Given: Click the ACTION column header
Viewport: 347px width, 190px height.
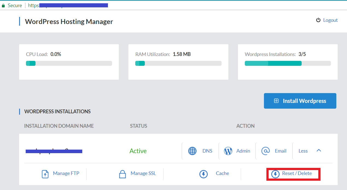Looking at the screenshot, I should (x=245, y=126).
